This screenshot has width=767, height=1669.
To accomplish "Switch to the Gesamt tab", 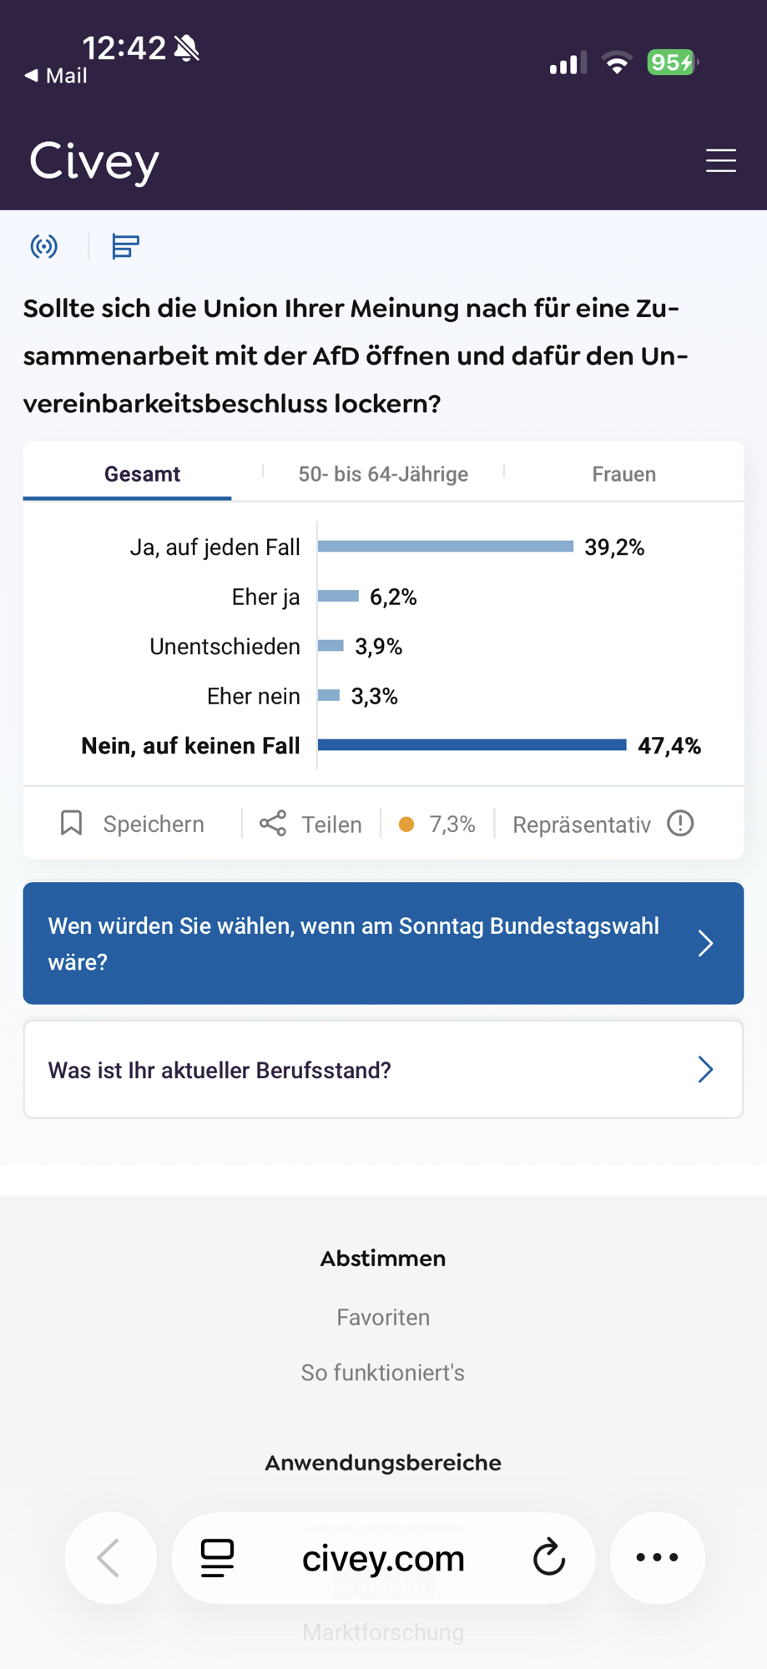I will tap(142, 474).
